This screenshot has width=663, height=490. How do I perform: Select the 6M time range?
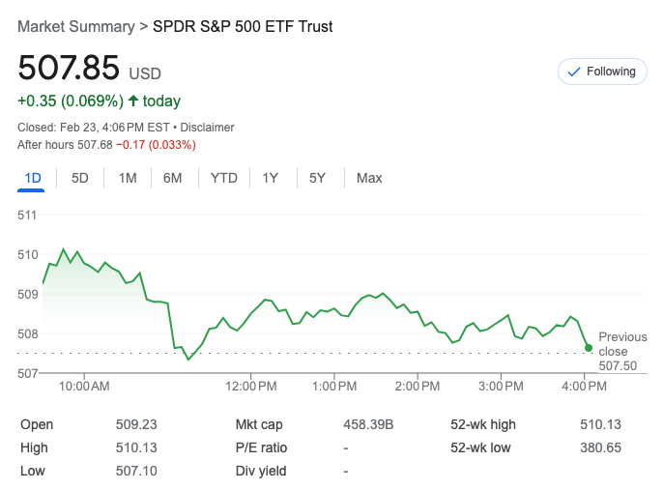[173, 178]
